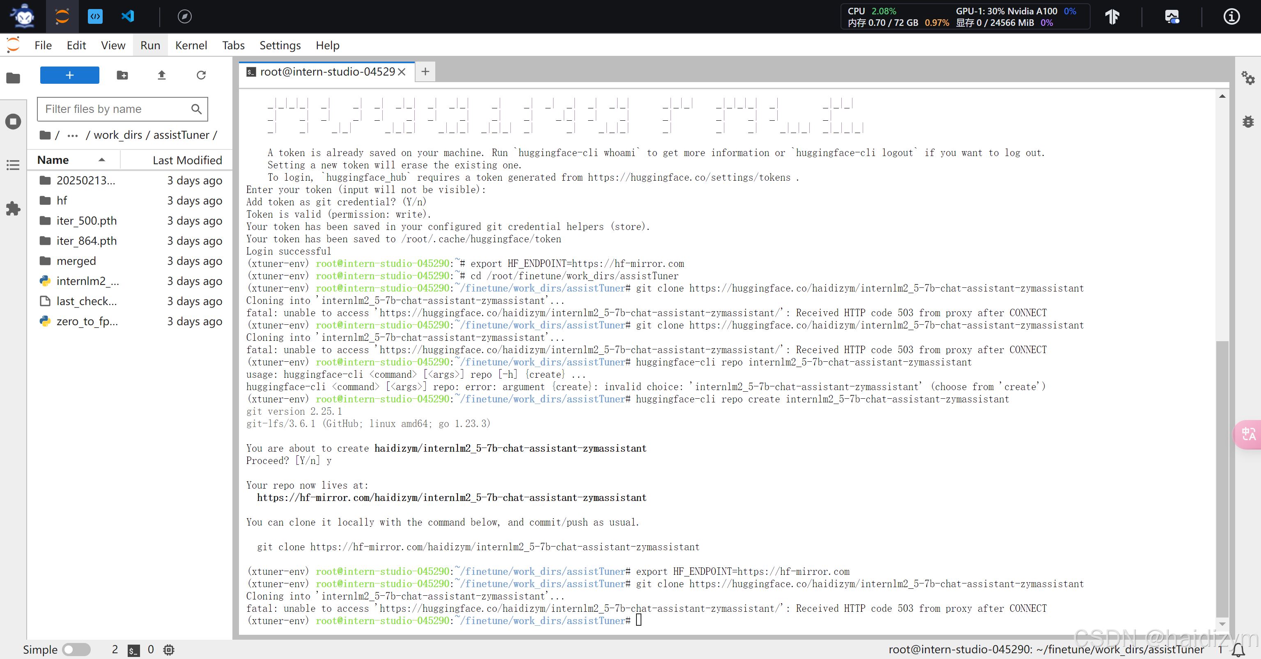Click the compass explore icon
Screen dimensions: 1261x659
tap(184, 16)
